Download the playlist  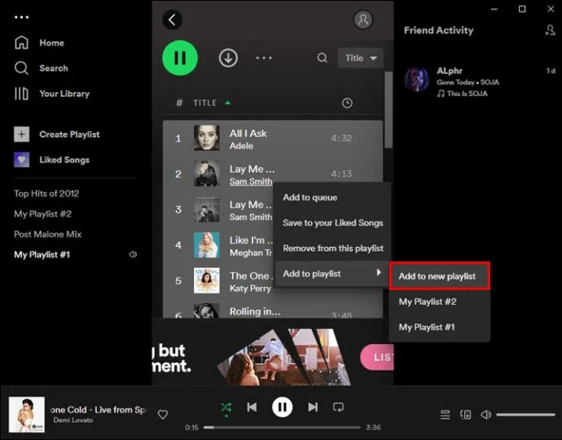point(228,58)
